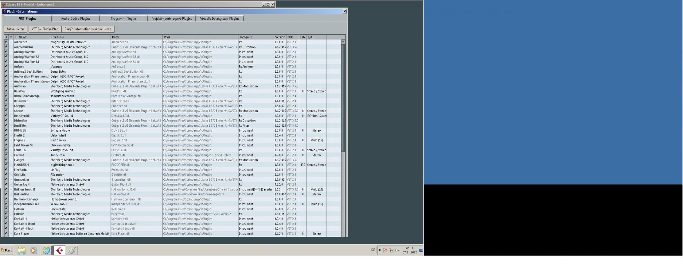Sort by the Name column header

(32, 37)
